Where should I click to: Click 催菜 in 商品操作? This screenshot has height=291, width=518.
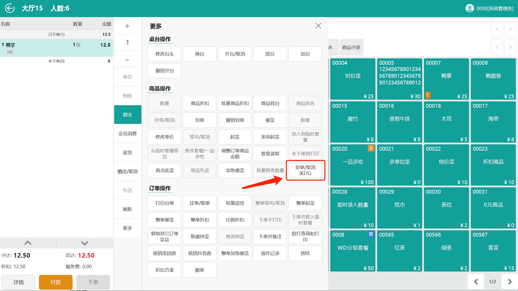pyautogui.click(x=270, y=120)
